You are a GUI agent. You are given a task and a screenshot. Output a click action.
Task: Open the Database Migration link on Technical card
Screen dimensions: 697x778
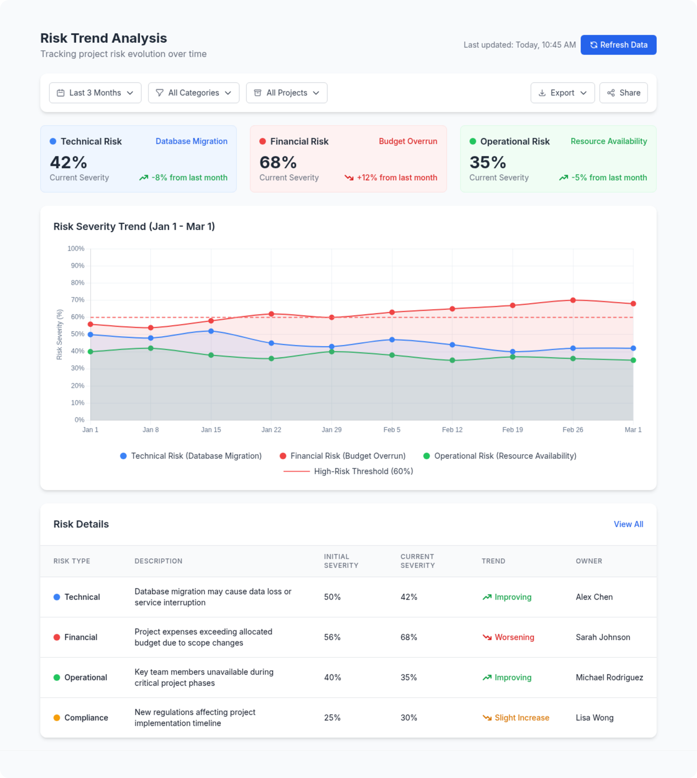click(191, 142)
